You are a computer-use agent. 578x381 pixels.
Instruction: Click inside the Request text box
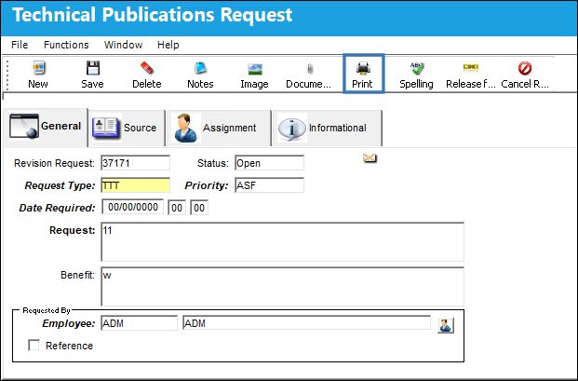pyautogui.click(x=282, y=242)
